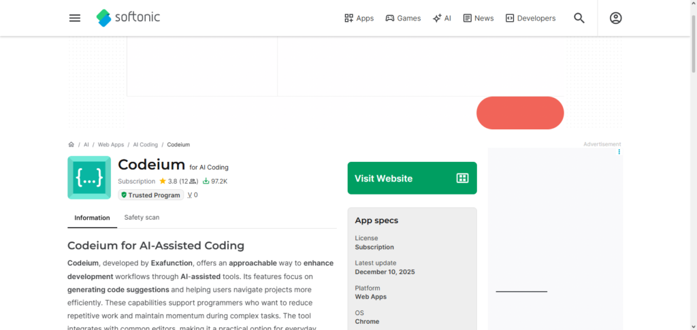Open AI in the top navigation
Image resolution: width=697 pixels, height=330 pixels.
click(x=442, y=18)
